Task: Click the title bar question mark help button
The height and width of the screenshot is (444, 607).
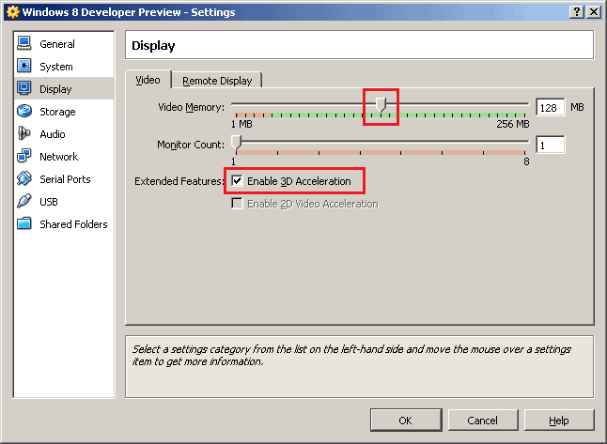Action: click(x=576, y=12)
